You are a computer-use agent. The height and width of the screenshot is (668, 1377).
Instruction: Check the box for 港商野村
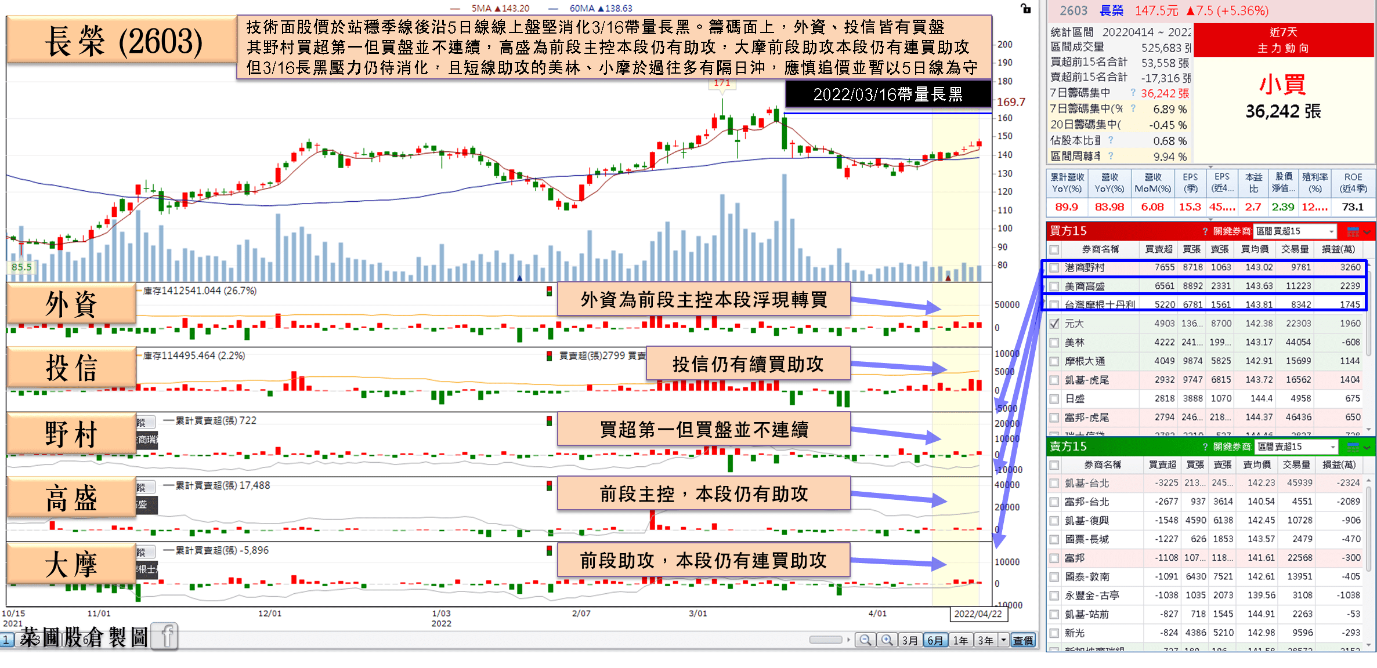(x=1054, y=268)
